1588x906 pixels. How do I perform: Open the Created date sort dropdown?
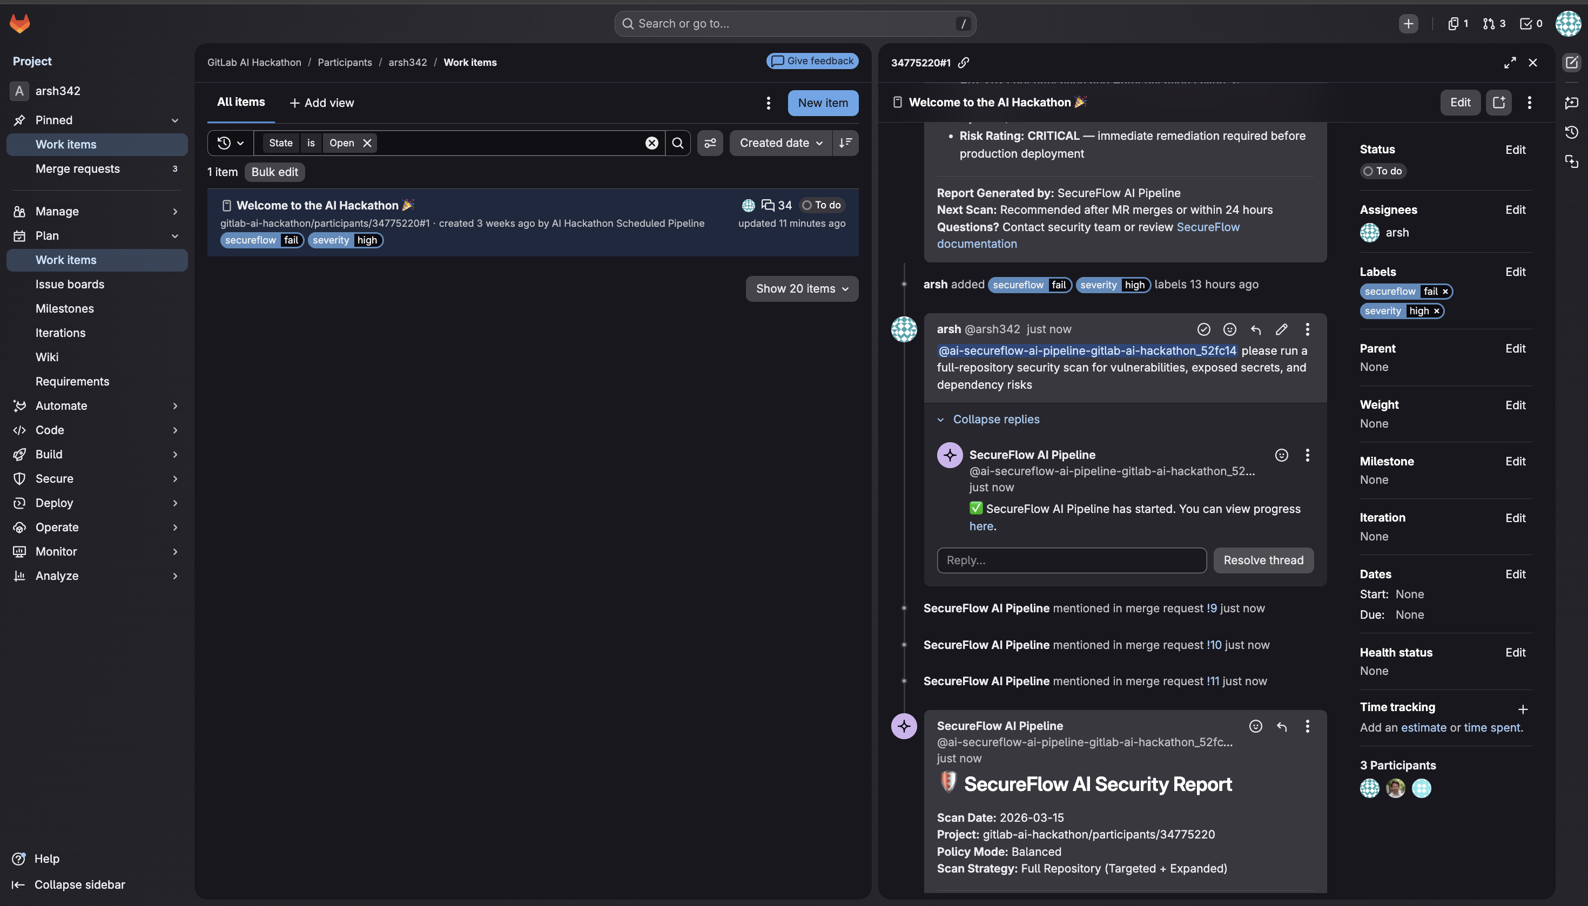click(x=780, y=143)
